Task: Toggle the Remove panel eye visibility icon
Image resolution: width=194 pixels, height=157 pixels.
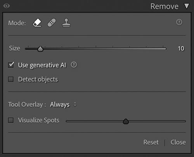Action: (x=7, y=6)
